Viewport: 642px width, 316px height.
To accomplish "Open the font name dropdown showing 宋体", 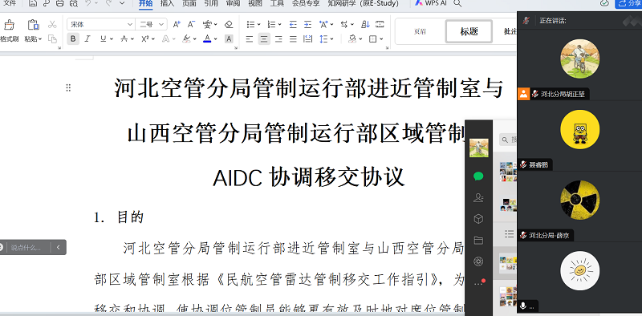I will [x=101, y=25].
